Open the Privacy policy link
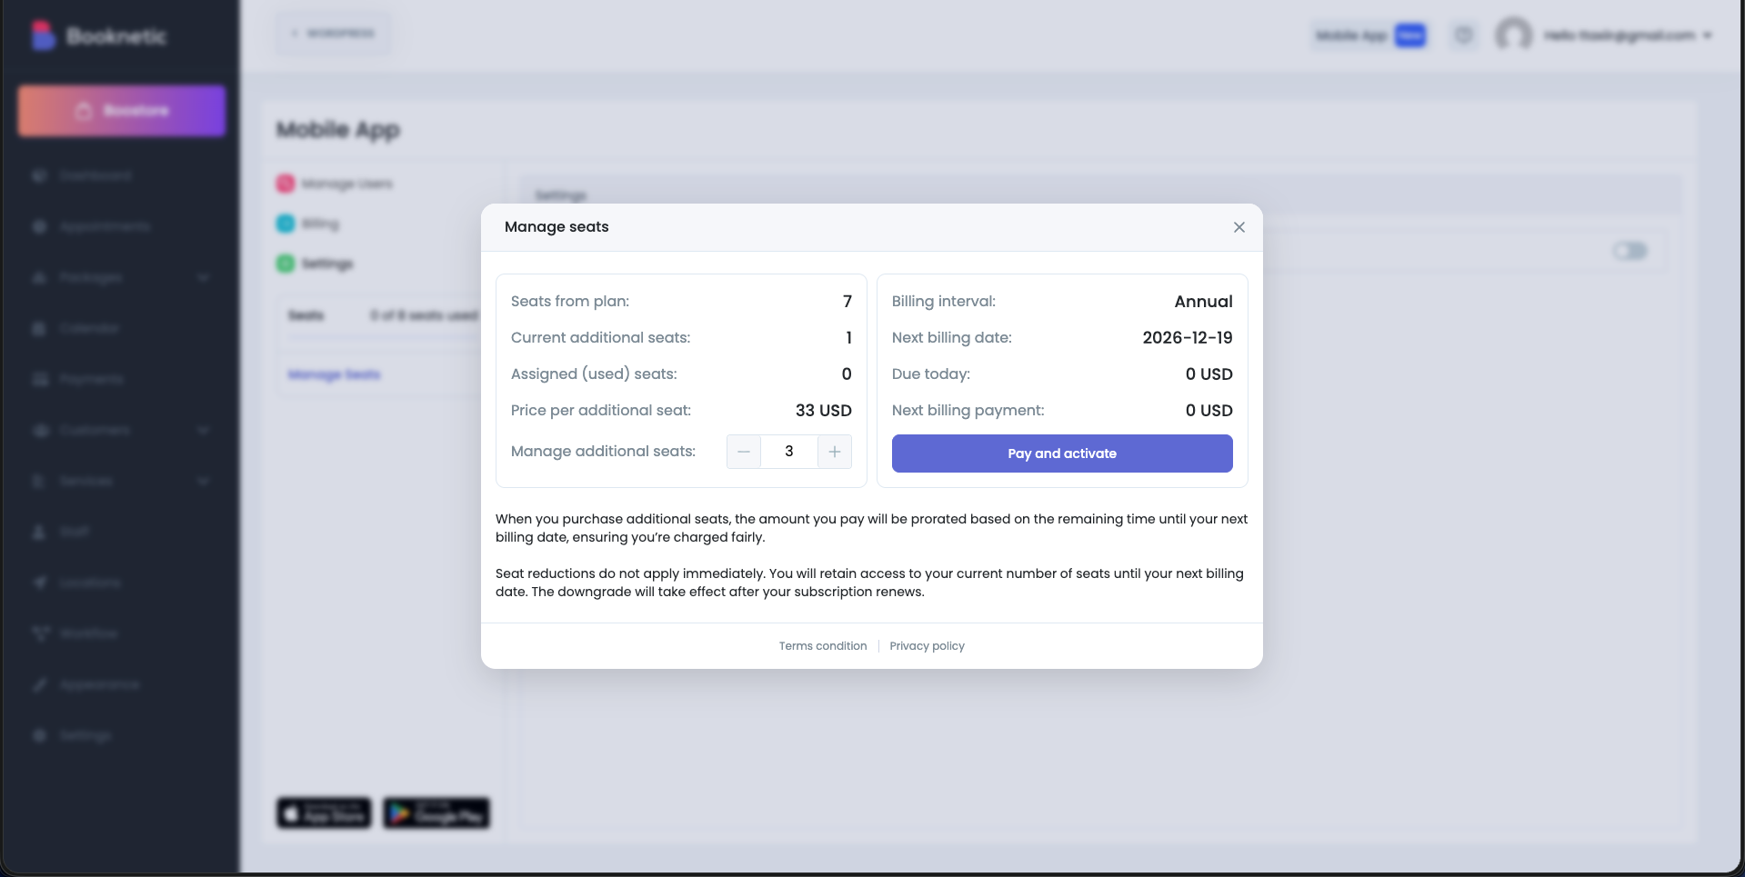 927,646
